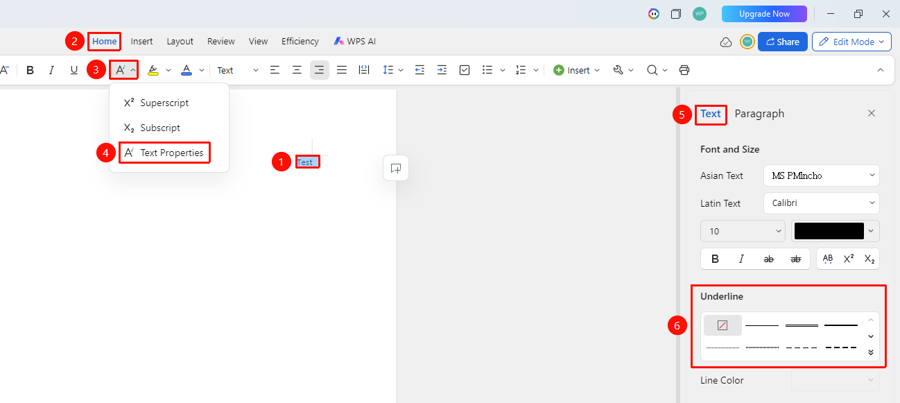Open the search magnifier tool
The width and height of the screenshot is (900, 403).
652,70
